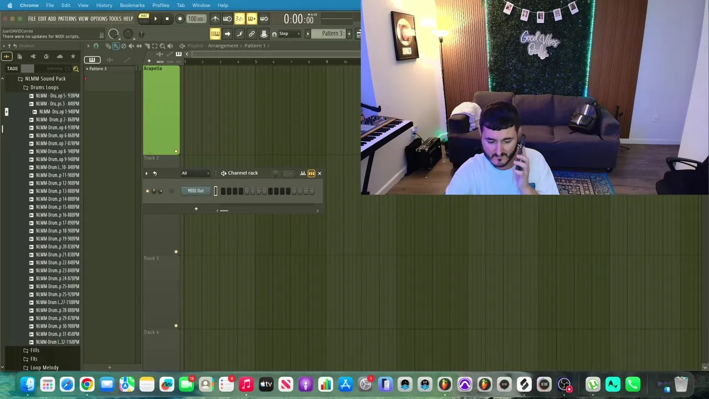The width and height of the screenshot is (709, 399).
Task: Open the Step snap dropdown
Action: [289, 34]
